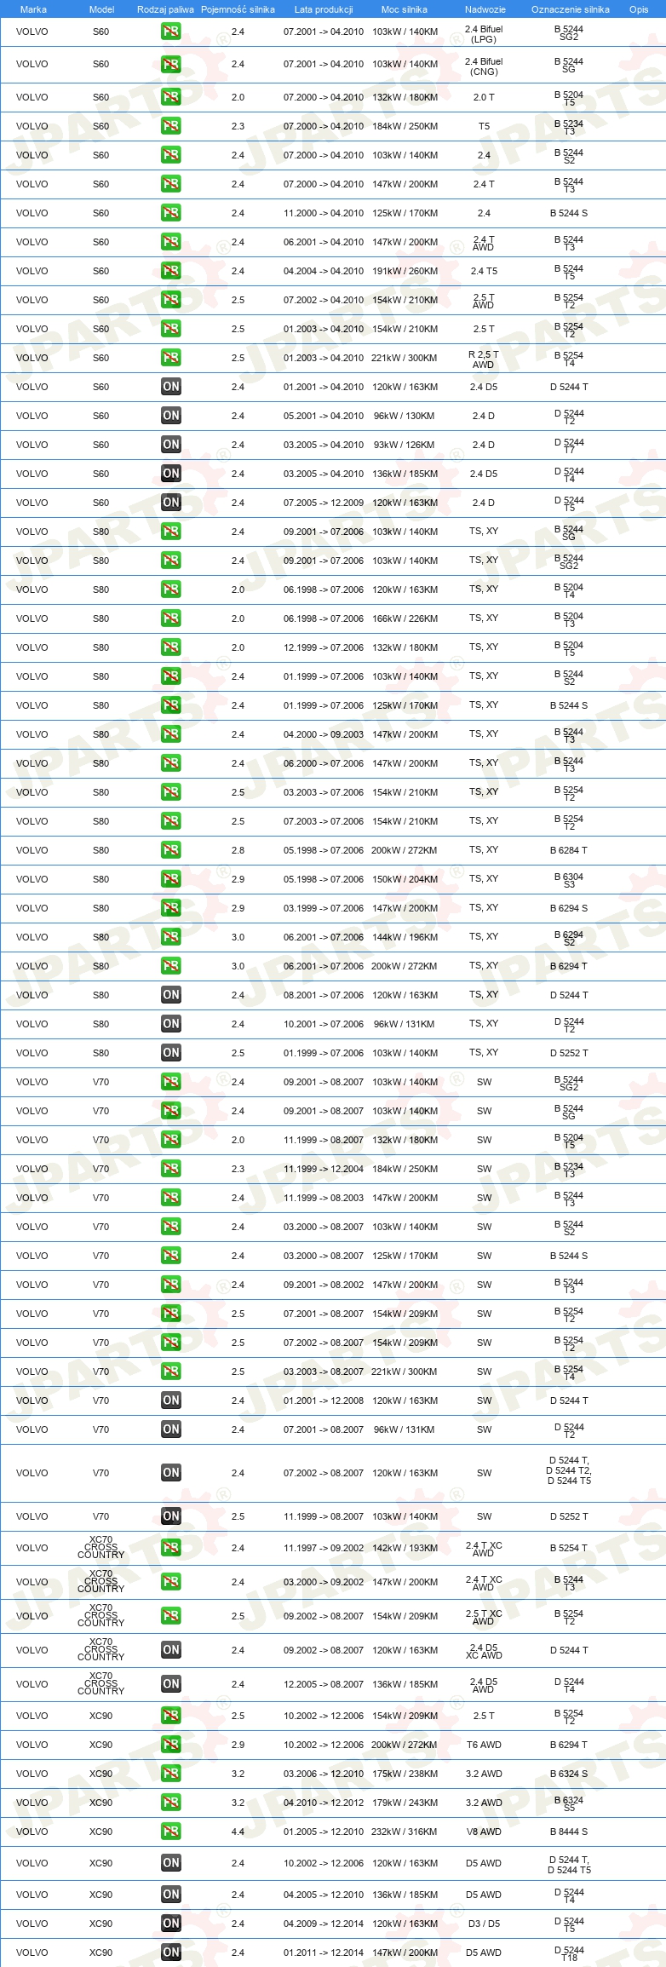Click the '11.1999 -> 12.2004' production years cell
Image resolution: width=666 pixels, height=1967 pixels.
[324, 1169]
